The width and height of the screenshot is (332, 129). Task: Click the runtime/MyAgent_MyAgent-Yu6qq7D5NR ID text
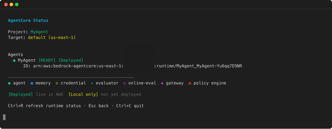199,66
